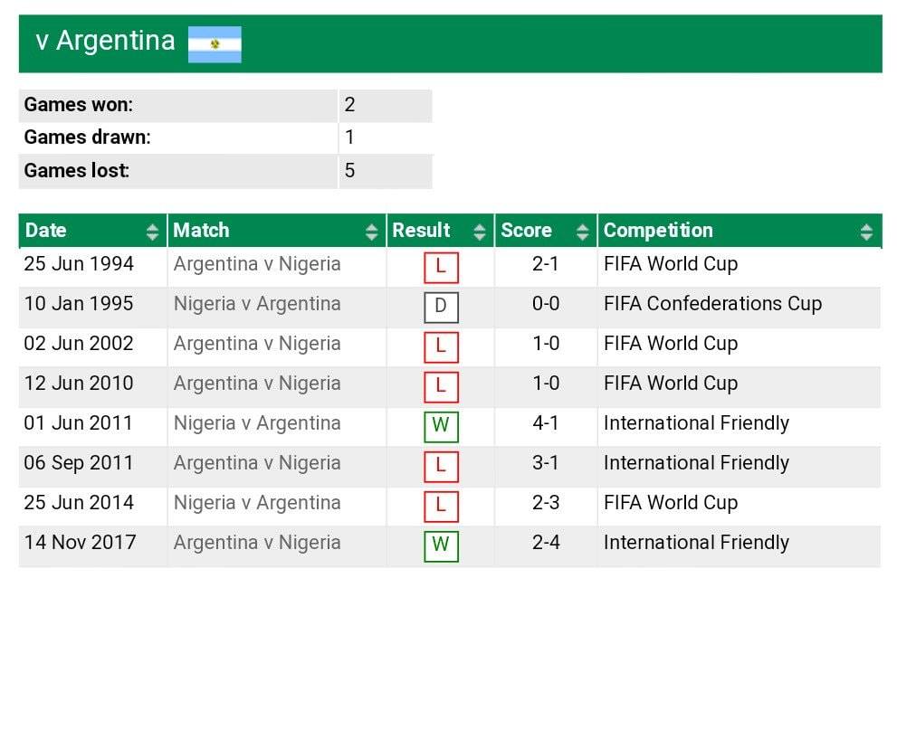Click the Match column sort arrows
Image resolution: width=897 pixels, height=749 pixels.
click(x=371, y=232)
